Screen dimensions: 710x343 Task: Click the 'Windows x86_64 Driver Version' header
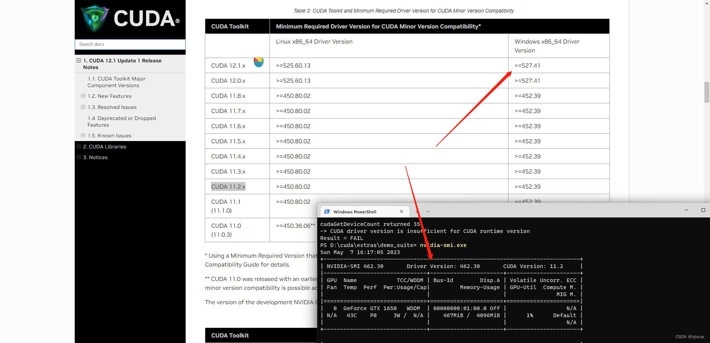[547, 46]
